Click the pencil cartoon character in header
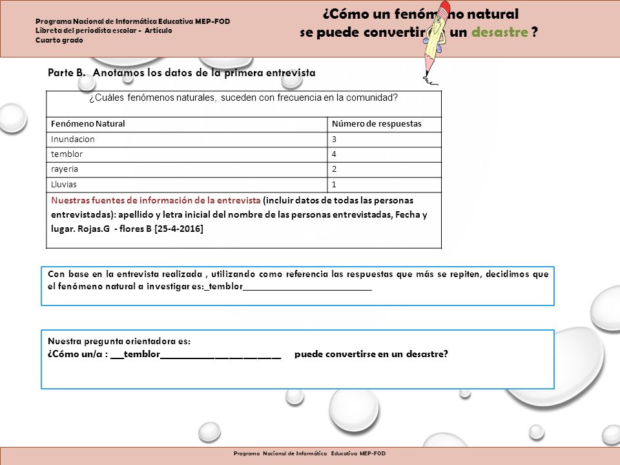This screenshot has width=620, height=465. click(x=435, y=43)
